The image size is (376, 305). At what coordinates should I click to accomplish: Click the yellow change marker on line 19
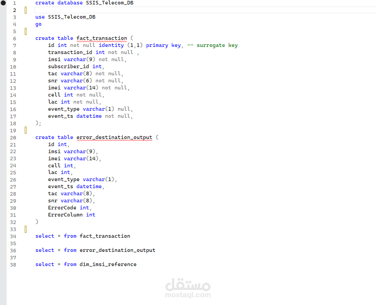26,130
